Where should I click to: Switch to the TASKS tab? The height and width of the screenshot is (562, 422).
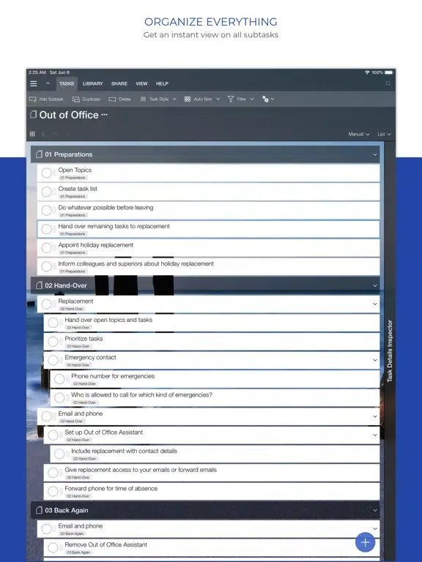point(67,83)
